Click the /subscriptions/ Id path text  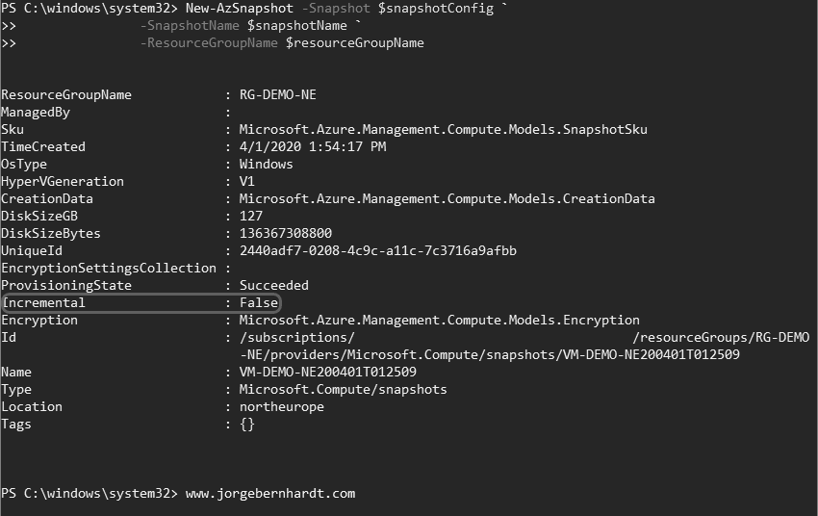[296, 337]
